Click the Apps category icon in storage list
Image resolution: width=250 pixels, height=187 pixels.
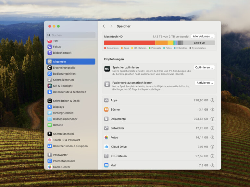pos(106,100)
